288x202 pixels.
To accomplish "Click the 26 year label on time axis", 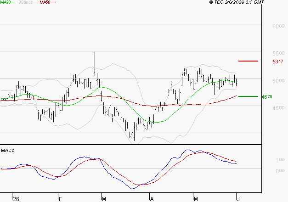I will coord(16,199).
